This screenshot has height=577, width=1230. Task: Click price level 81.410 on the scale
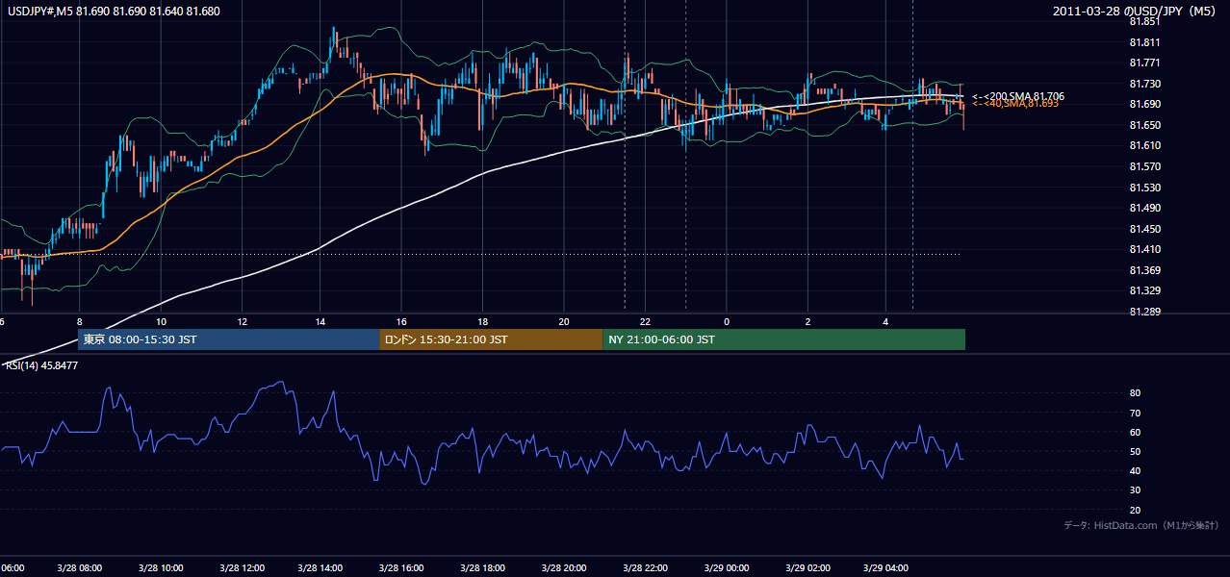click(1144, 250)
